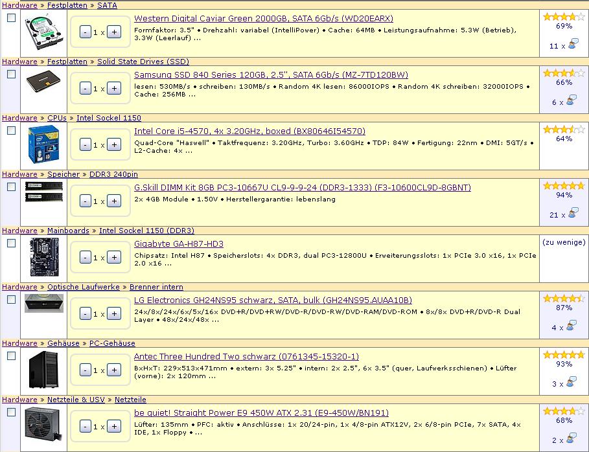Click plus for Antec Three Hundred Two

coord(114,370)
